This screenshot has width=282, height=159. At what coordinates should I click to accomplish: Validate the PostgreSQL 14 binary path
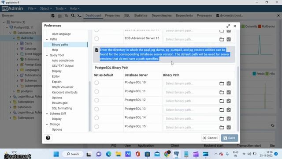229,119
